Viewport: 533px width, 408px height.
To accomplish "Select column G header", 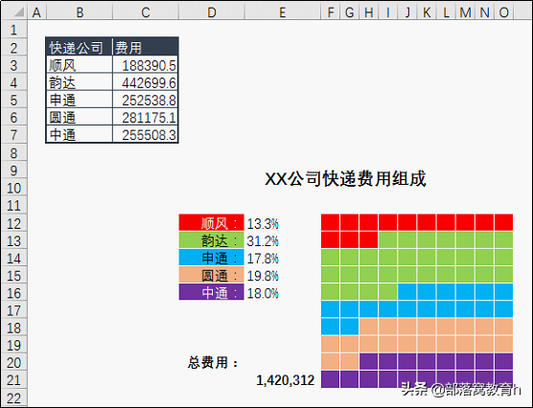I will 350,12.
